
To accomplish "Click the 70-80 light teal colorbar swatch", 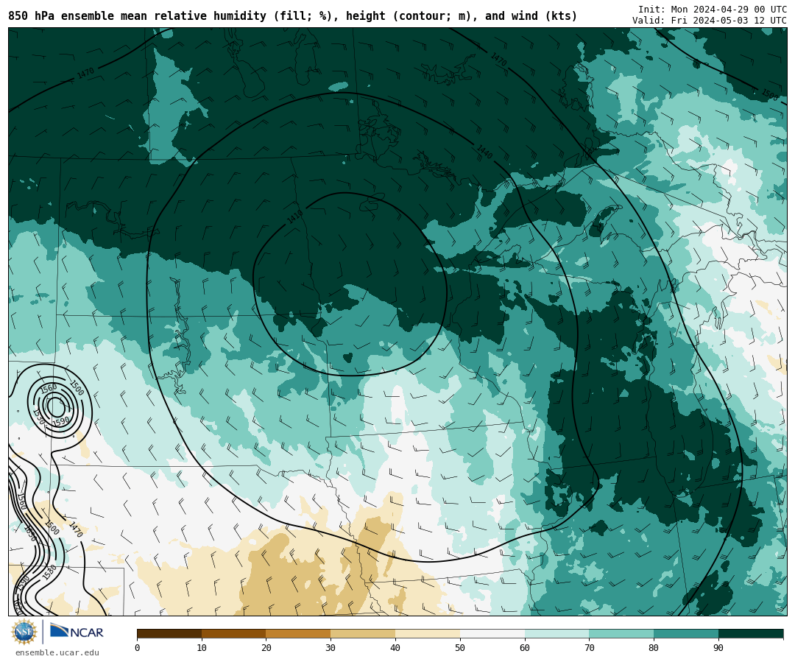I will (x=621, y=633).
